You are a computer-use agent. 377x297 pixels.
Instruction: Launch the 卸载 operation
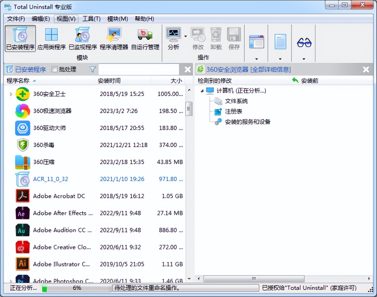coord(216,38)
